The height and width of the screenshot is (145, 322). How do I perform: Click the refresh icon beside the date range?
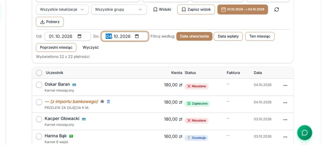277,9
